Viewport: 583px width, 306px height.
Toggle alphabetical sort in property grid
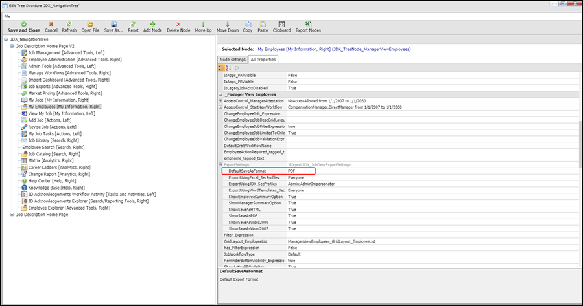[228, 67]
